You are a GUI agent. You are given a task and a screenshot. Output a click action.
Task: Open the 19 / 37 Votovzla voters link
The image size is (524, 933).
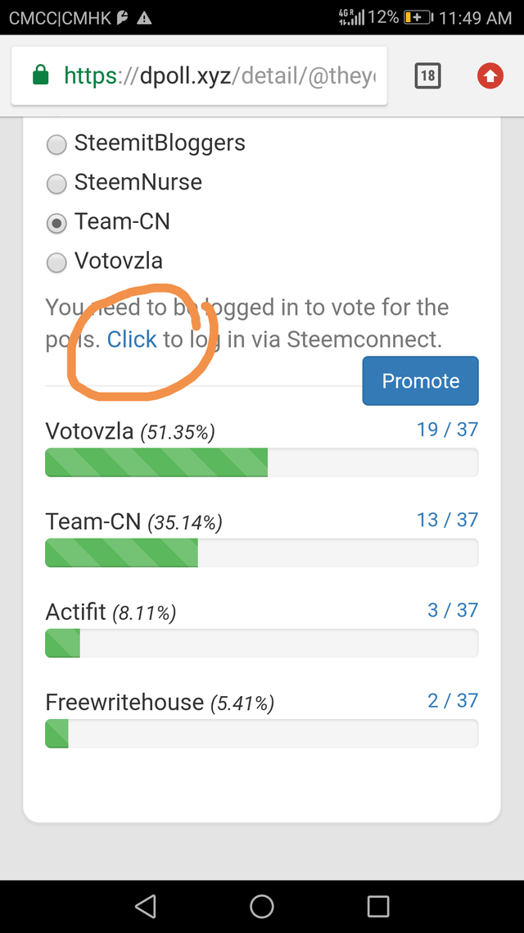pos(447,430)
